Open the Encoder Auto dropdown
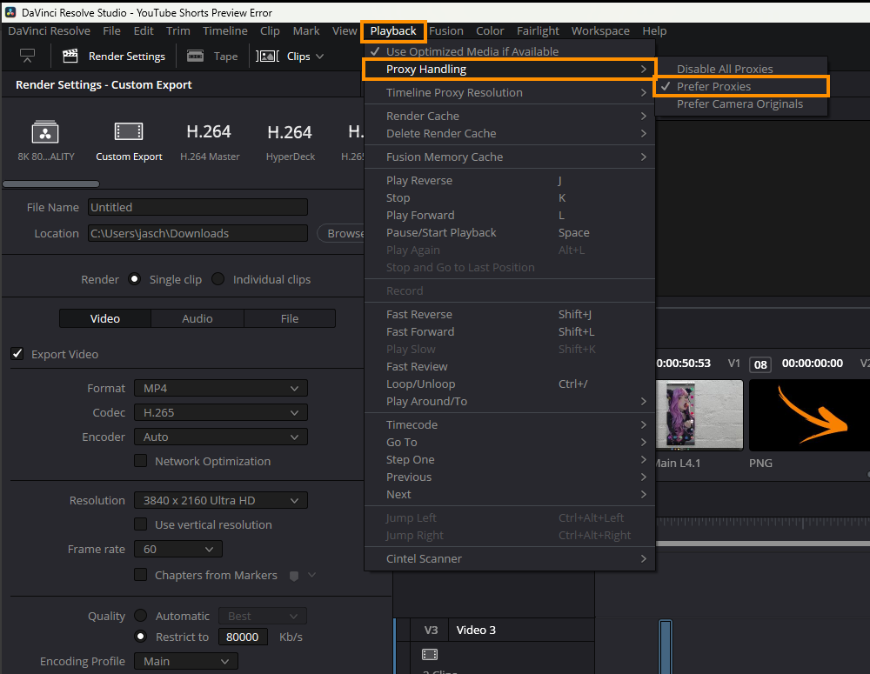This screenshot has width=870, height=674. tap(221, 437)
